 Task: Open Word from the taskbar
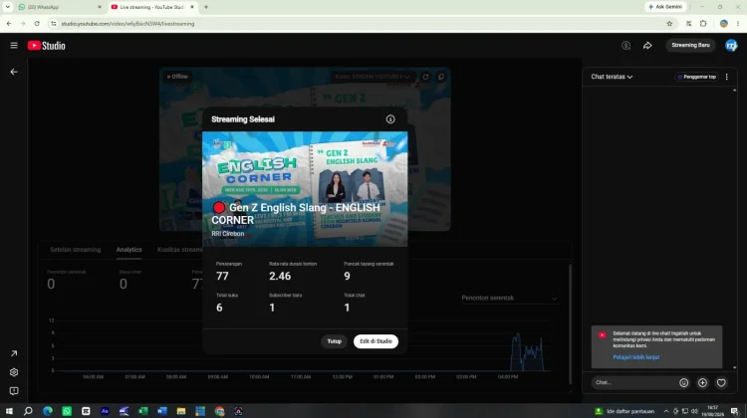[x=162, y=411]
